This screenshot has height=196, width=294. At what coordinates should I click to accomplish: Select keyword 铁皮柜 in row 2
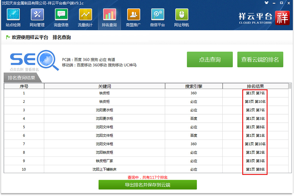[104, 102]
